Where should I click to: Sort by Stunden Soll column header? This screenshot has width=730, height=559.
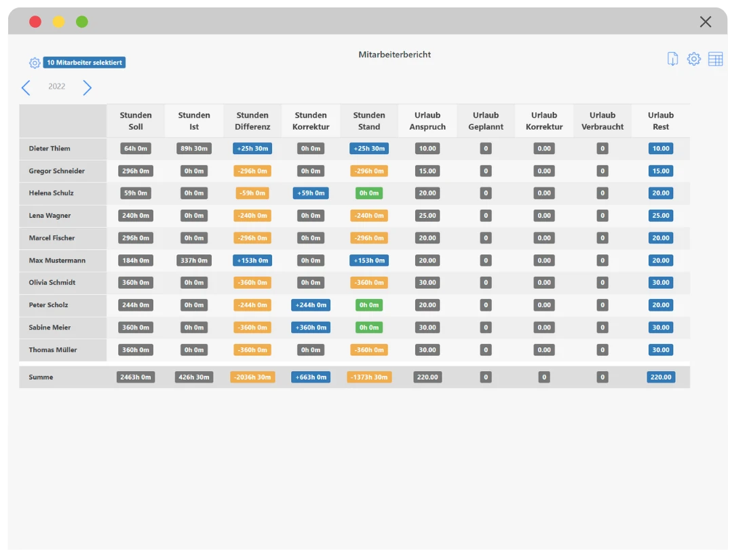pos(136,121)
